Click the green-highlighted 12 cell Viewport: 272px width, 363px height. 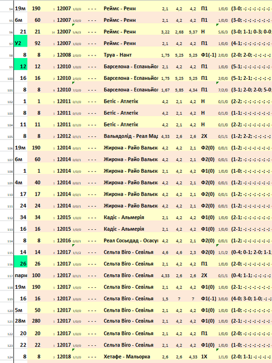click(21, 64)
